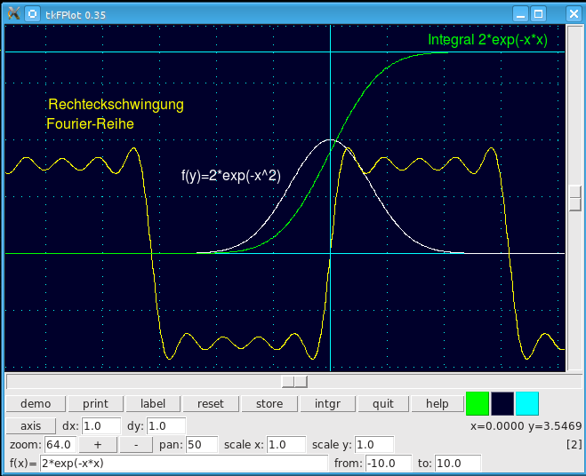Select the green color swatch

click(x=478, y=403)
